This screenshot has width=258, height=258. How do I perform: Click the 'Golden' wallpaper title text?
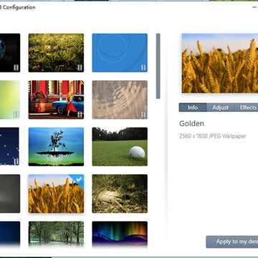(192, 124)
